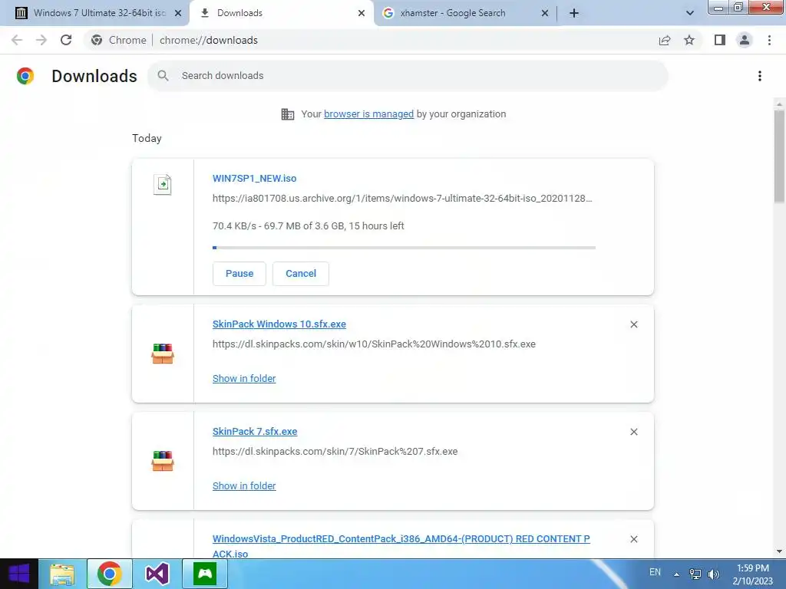
Task: Open the green game controller taskbar app
Action: point(204,574)
